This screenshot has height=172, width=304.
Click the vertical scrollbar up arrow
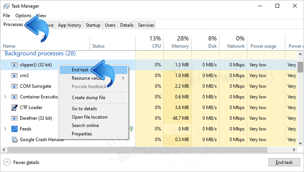(300, 54)
